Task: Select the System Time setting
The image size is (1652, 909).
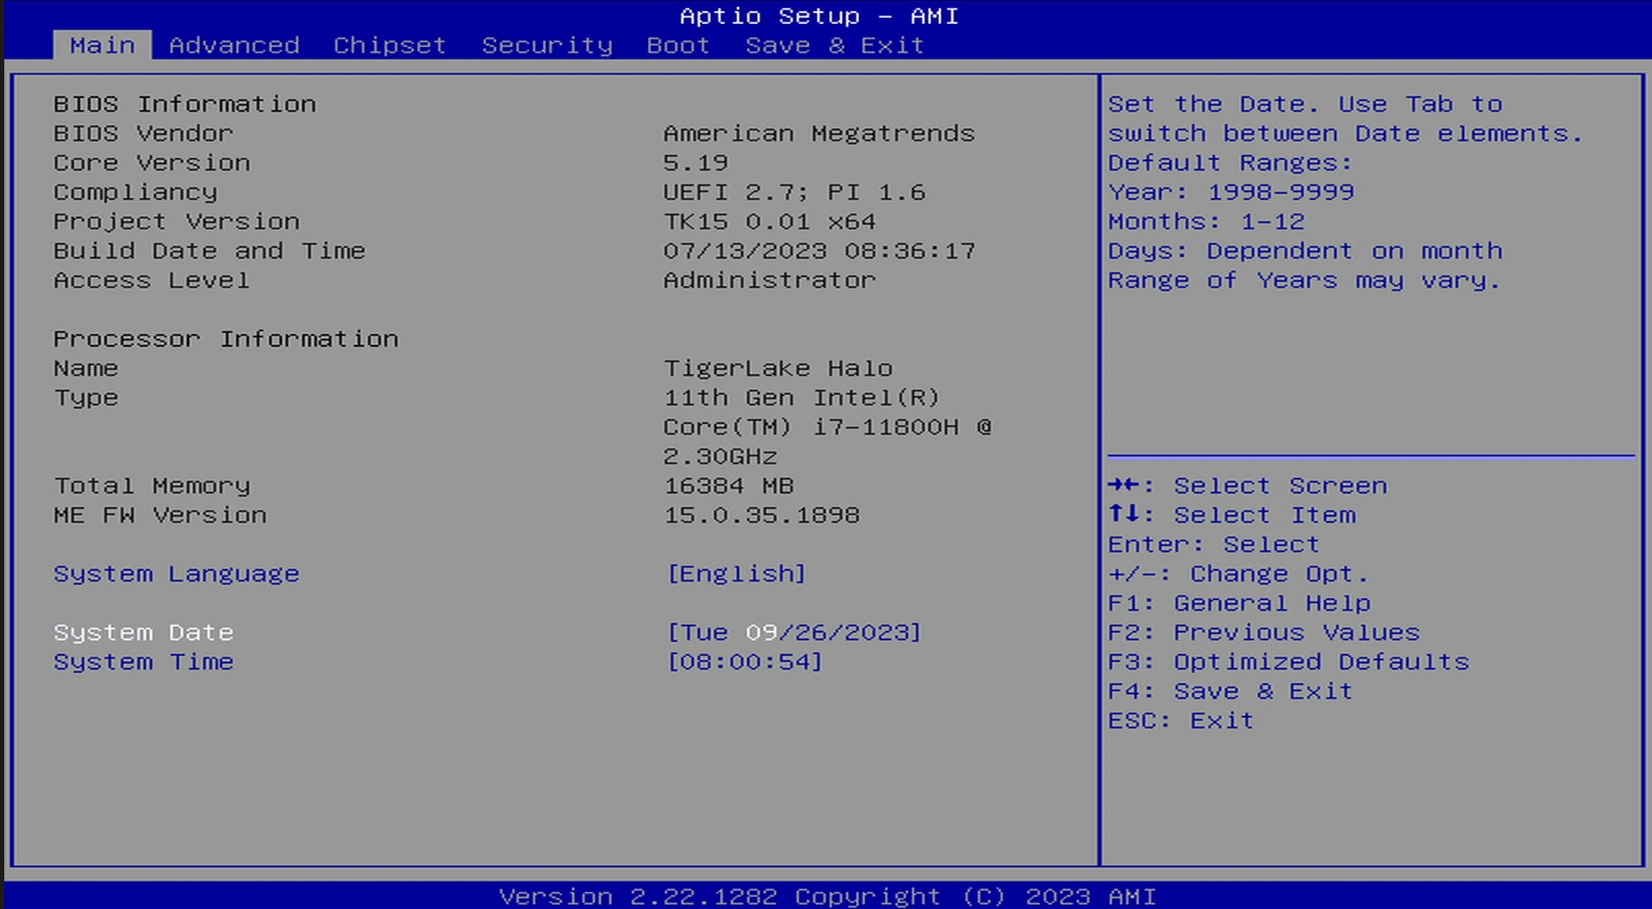Action: [x=143, y=662]
